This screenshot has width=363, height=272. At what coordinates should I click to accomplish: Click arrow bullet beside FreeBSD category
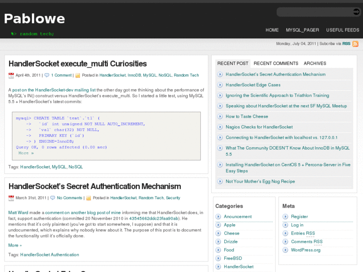coord(218,259)
